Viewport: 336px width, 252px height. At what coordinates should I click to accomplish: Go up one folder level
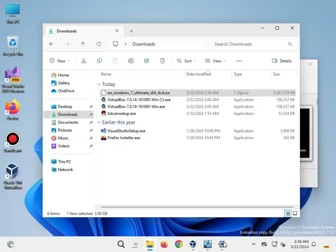83,44
